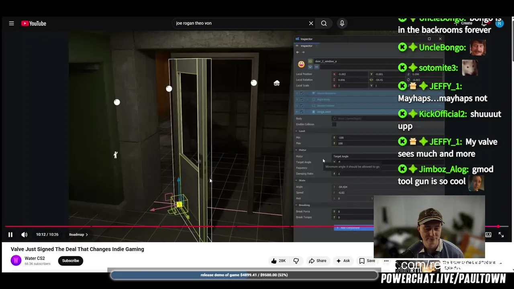Screen dimensions: 514x289
Task: Click the red playhead scrubber dot
Action: click(498, 227)
